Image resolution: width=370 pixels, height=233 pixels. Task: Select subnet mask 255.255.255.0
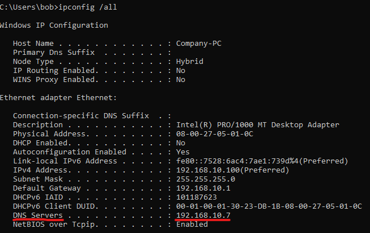coord(206,179)
